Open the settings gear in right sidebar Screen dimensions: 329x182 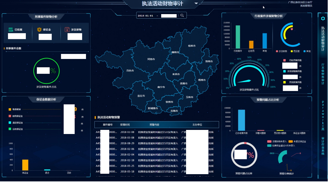[323, 19]
